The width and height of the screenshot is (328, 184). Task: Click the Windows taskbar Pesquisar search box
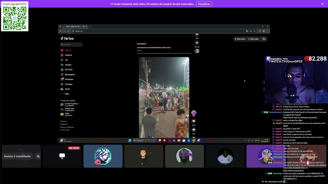145,140
